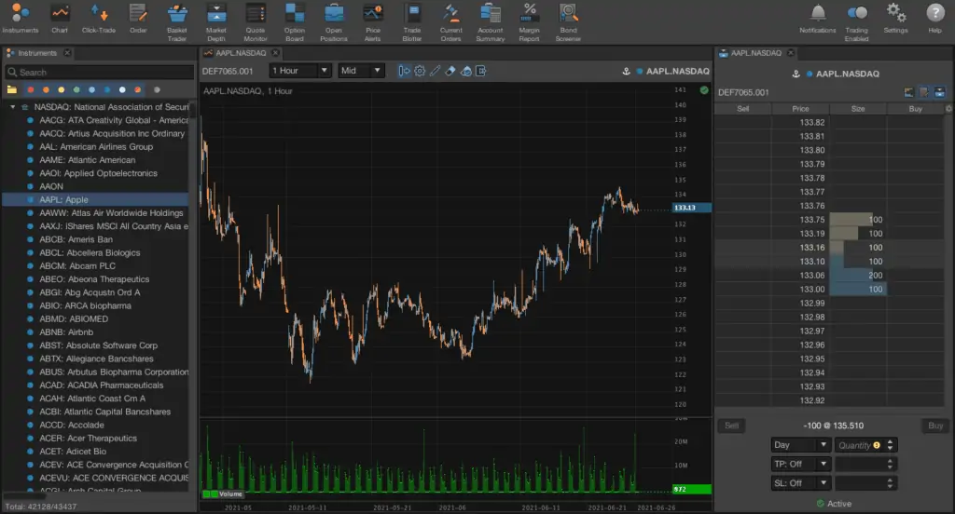Open a new Chart window
The image size is (955, 514).
[x=60, y=19]
